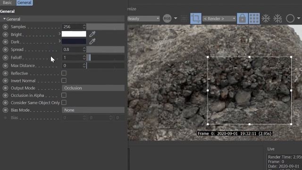Collapse the General section
Screen dimensions: 302x170
4,19
